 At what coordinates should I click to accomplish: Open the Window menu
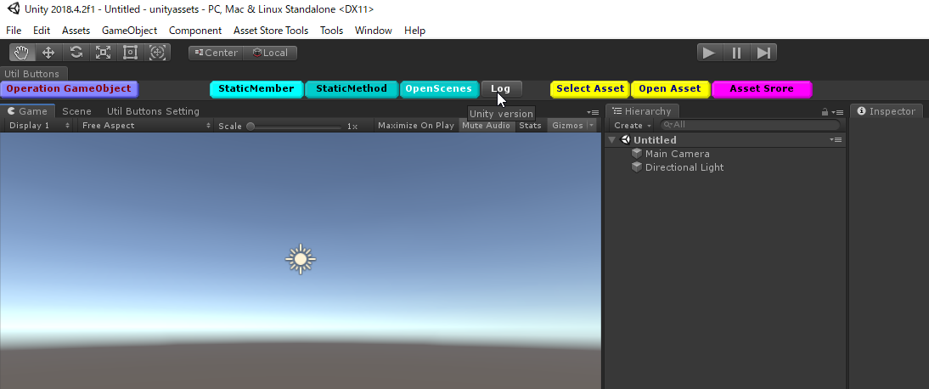click(374, 31)
